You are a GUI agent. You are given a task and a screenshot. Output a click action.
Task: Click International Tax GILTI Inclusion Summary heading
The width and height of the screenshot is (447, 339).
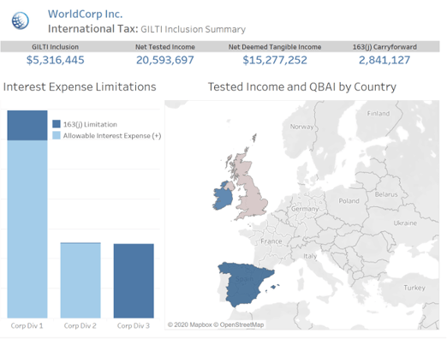(x=146, y=29)
